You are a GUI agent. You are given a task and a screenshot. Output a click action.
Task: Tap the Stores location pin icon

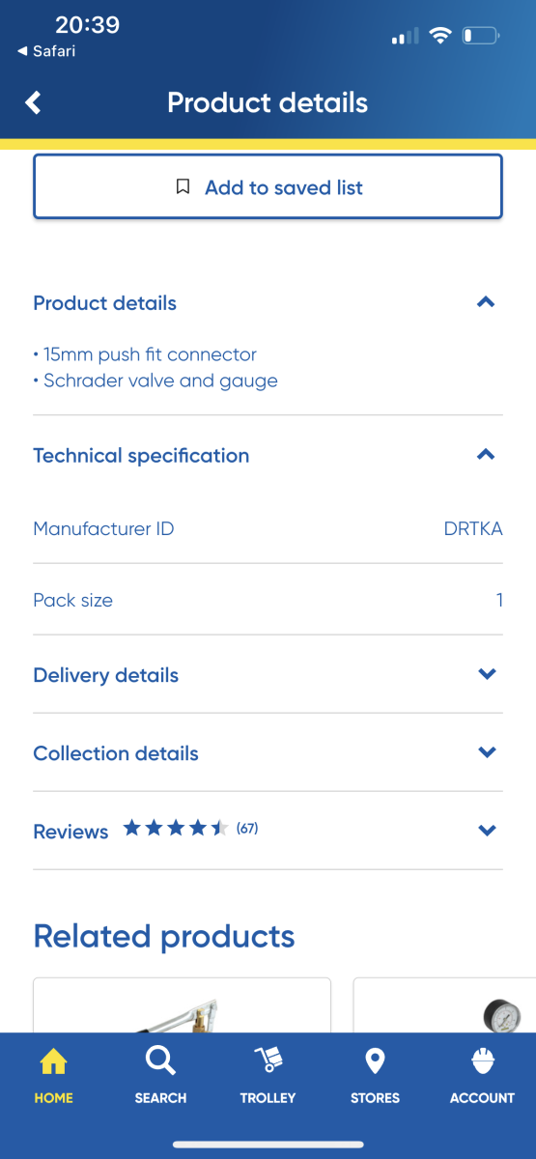[375, 1061]
